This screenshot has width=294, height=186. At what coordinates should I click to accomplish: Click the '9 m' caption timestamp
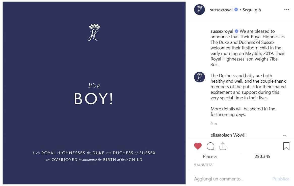pyautogui.click(x=213, y=124)
